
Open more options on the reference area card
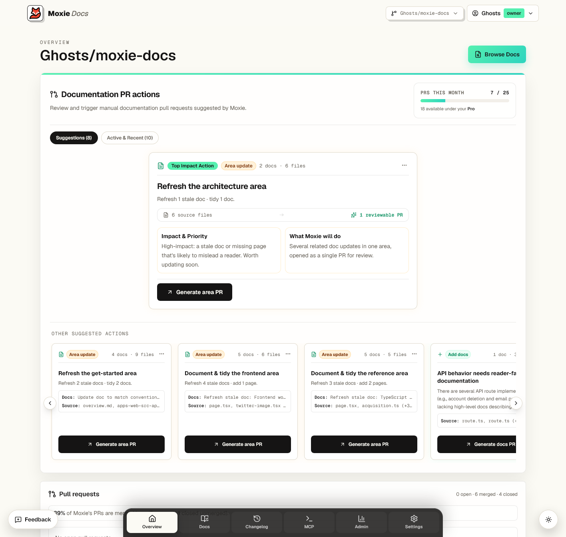(x=414, y=354)
